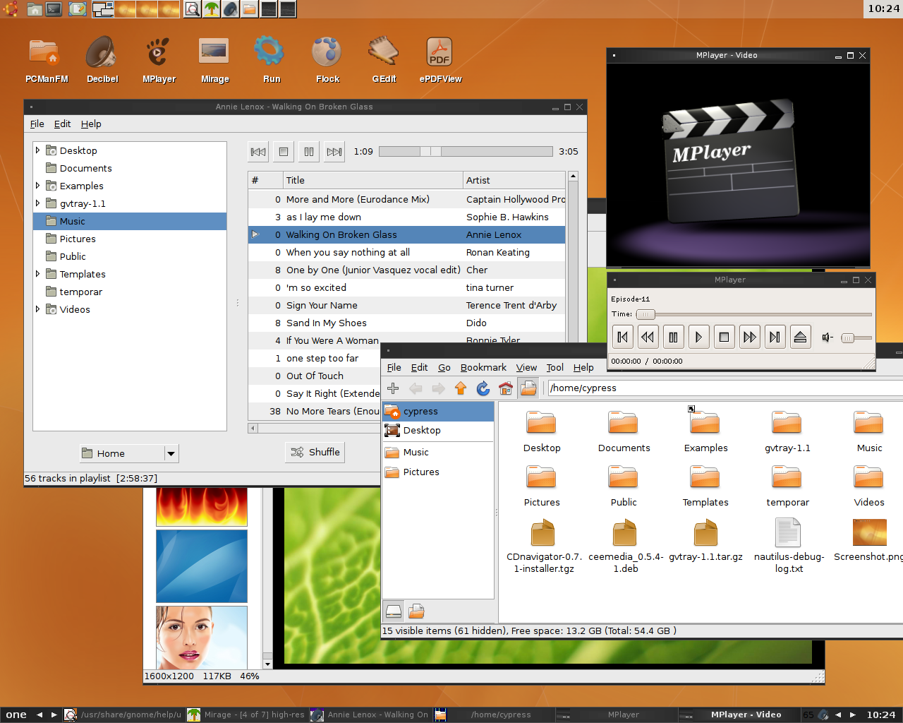Viewport: 903px width, 723px height.
Task: Sort playlist by Artist column header
Action: 514,180
